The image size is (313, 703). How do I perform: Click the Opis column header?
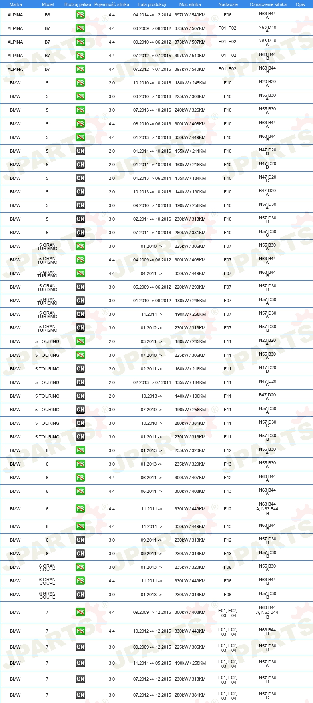click(300, 4)
